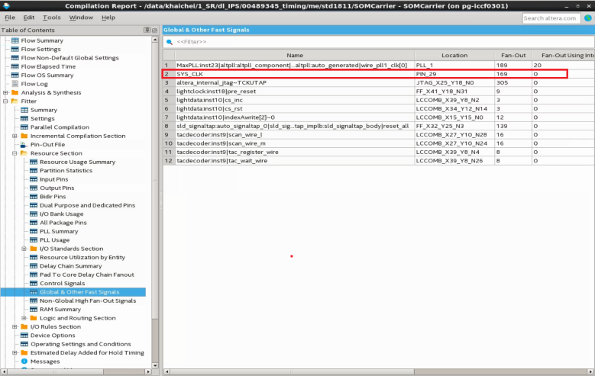
Task: Click Input Pins table icon
Action: click(34, 179)
